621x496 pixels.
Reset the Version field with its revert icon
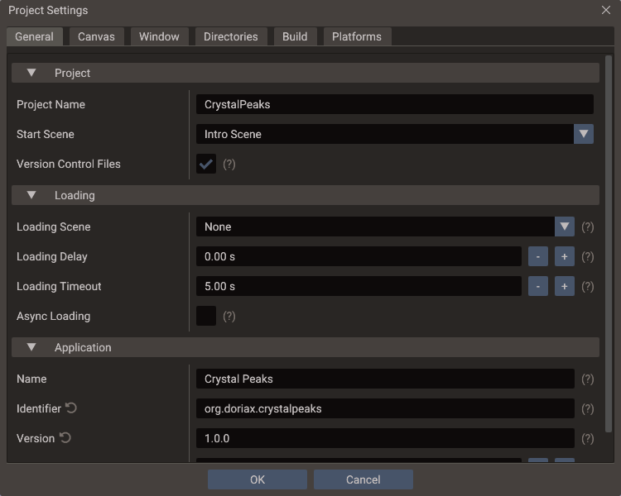point(65,437)
